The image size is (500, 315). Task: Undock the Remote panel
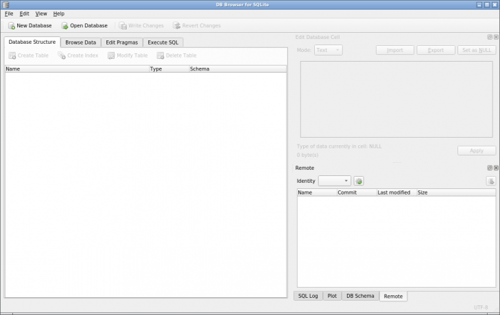(x=490, y=168)
